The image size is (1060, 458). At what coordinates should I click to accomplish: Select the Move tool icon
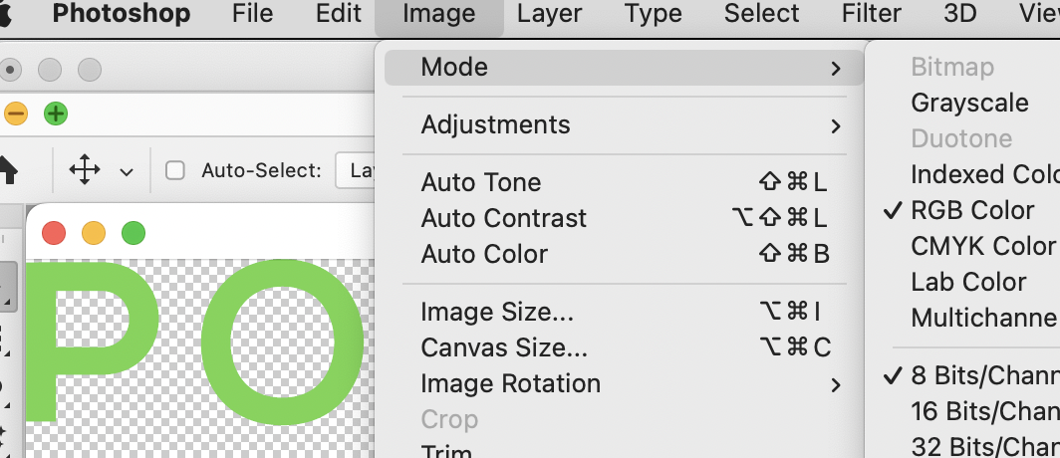pyautogui.click(x=85, y=169)
